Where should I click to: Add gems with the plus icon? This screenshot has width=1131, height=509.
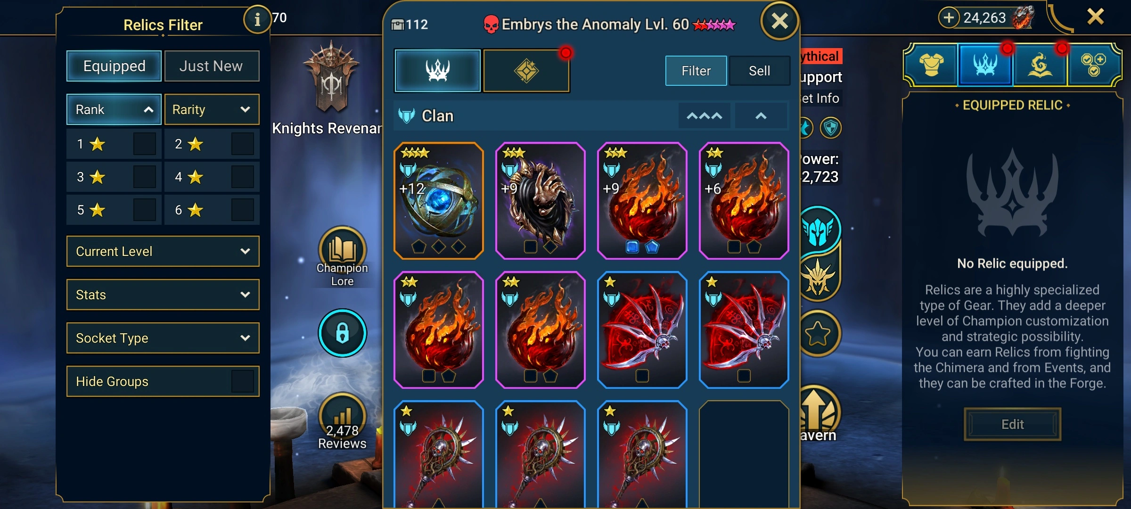(x=949, y=18)
